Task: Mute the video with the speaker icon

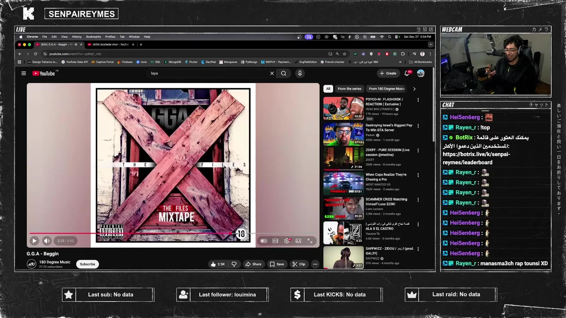Action: pos(47,241)
